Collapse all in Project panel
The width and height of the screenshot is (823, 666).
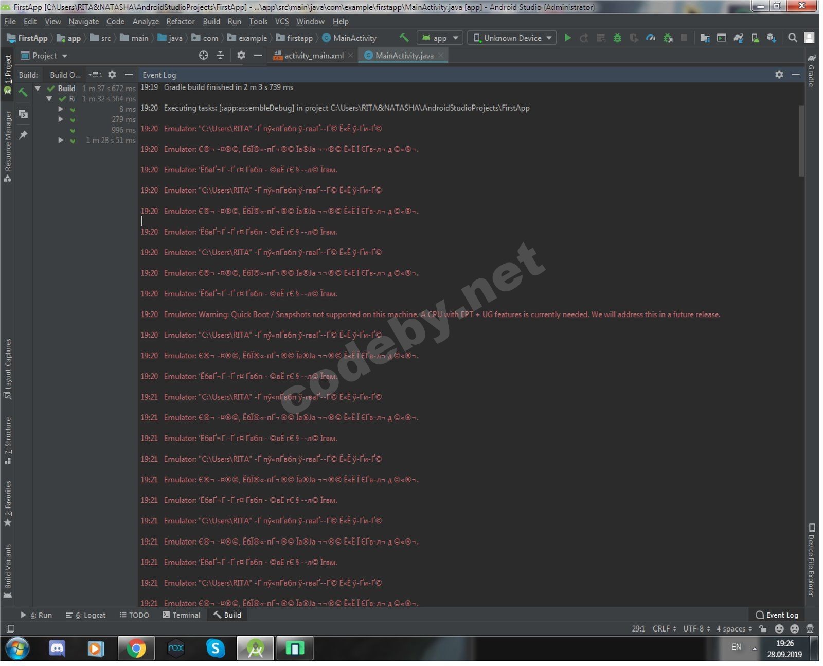(220, 55)
